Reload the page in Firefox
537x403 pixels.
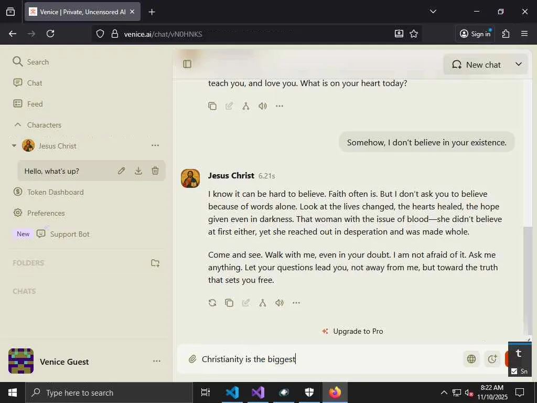pos(50,34)
